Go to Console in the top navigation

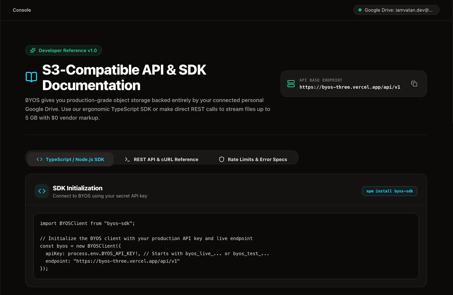click(x=22, y=10)
